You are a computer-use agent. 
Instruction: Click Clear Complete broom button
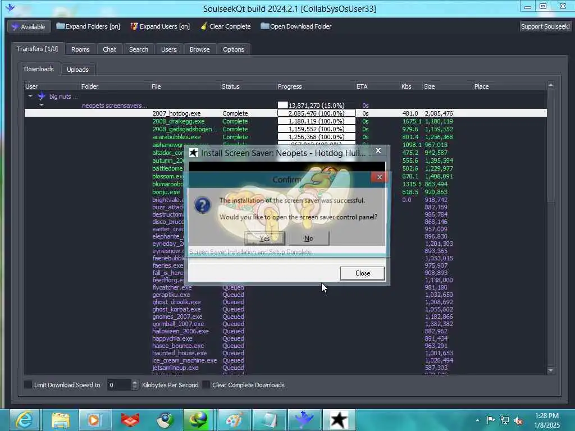click(226, 26)
